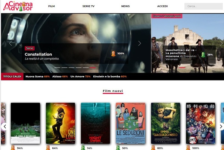Click orange mascot under Demon Slayer poster
224x150 pixels.
188,148
